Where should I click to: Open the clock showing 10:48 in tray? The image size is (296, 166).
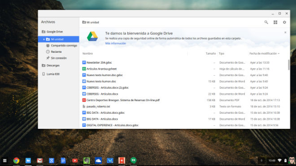pos(272,161)
